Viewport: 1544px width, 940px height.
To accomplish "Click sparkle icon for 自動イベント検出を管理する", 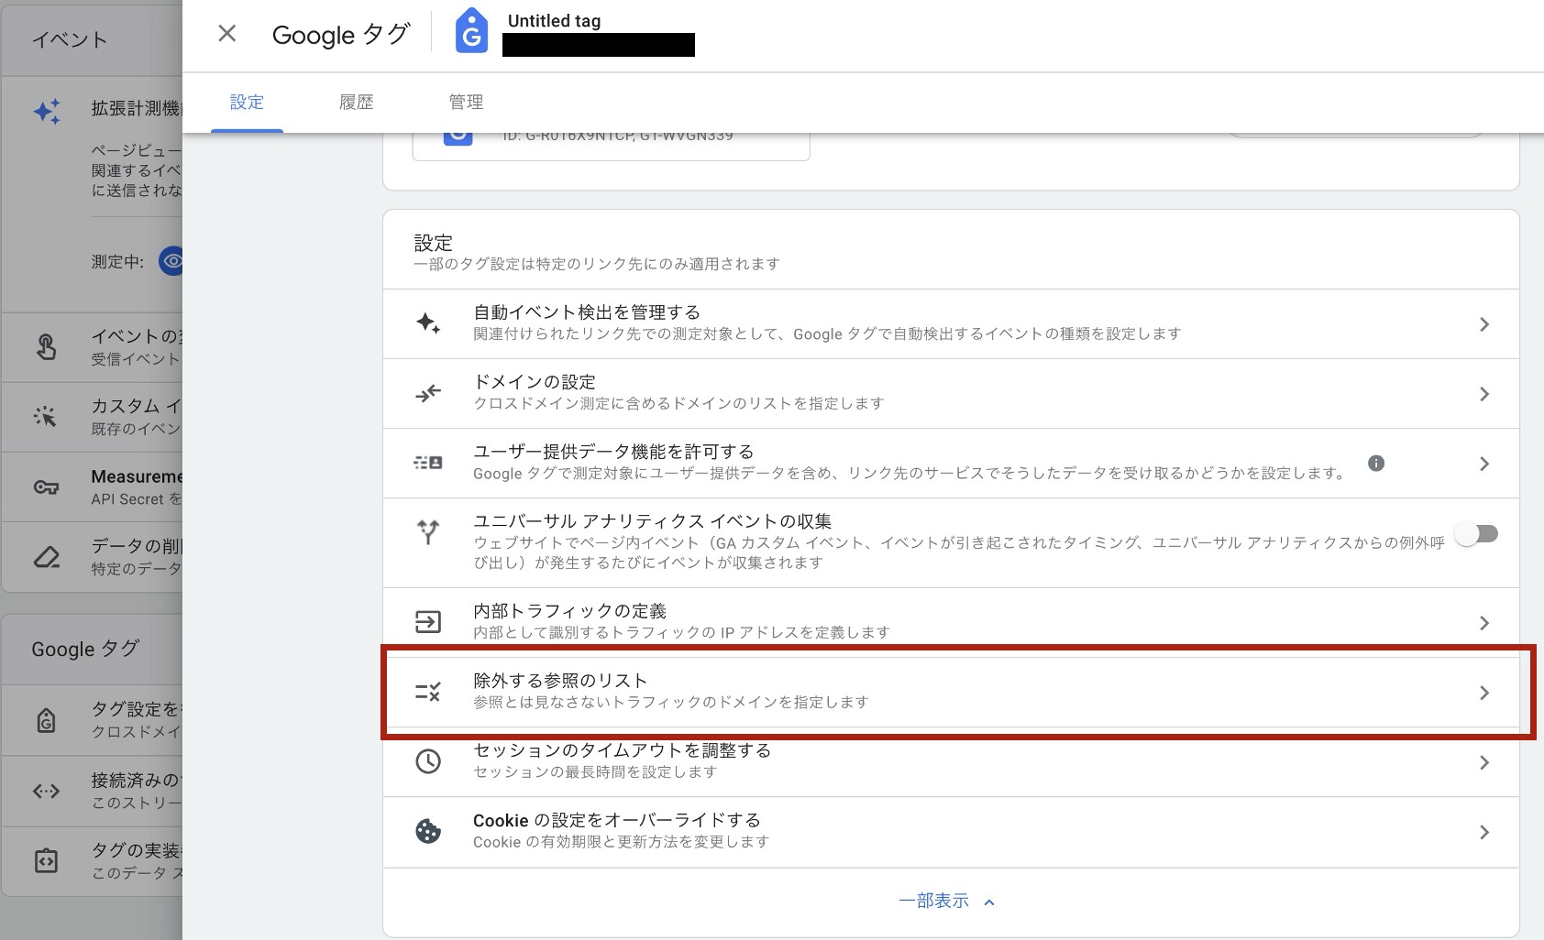I will click(x=428, y=323).
